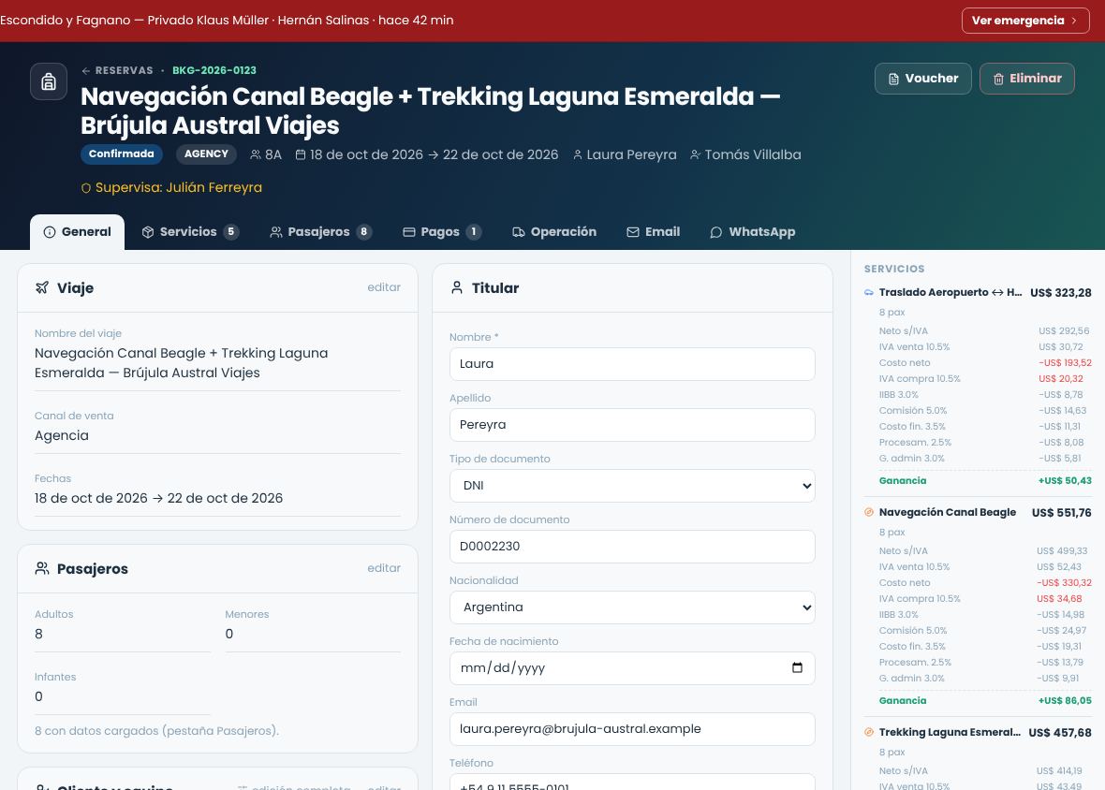Click the people icon in the Pasajeros card header
The image size is (1105, 790).
(x=42, y=568)
